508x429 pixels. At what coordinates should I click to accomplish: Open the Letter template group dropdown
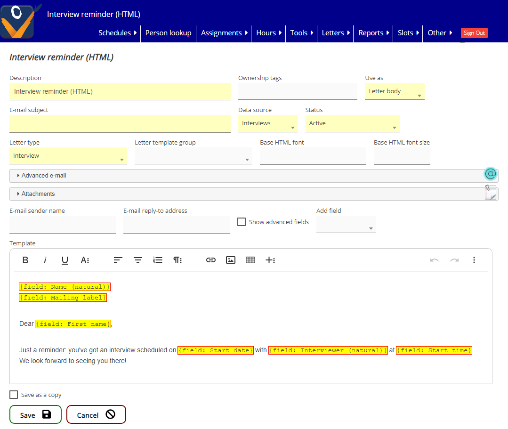tap(194, 156)
